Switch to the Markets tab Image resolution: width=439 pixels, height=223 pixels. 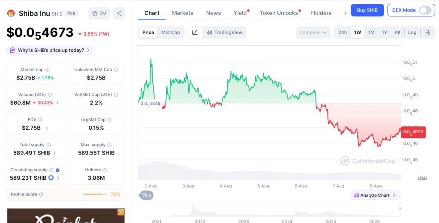click(183, 13)
